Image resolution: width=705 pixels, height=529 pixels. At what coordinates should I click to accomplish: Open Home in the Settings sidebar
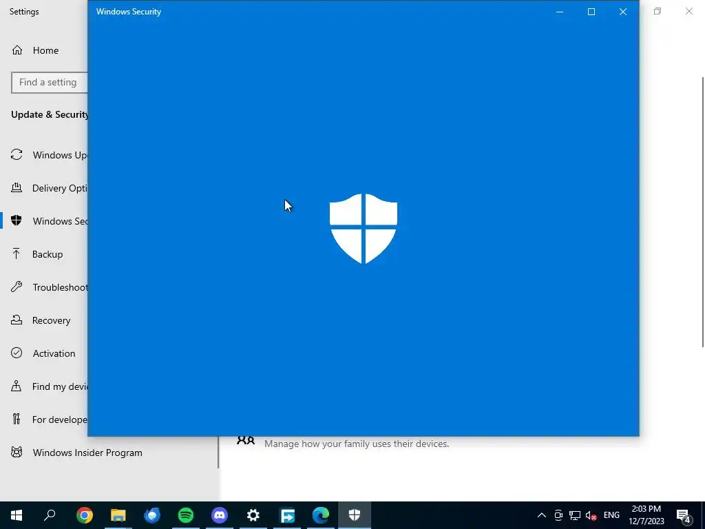pos(45,50)
